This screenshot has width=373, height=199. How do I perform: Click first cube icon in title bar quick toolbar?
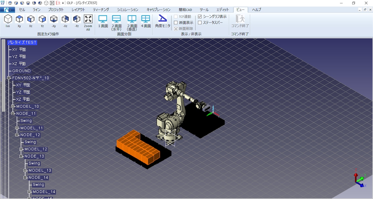[10, 3]
